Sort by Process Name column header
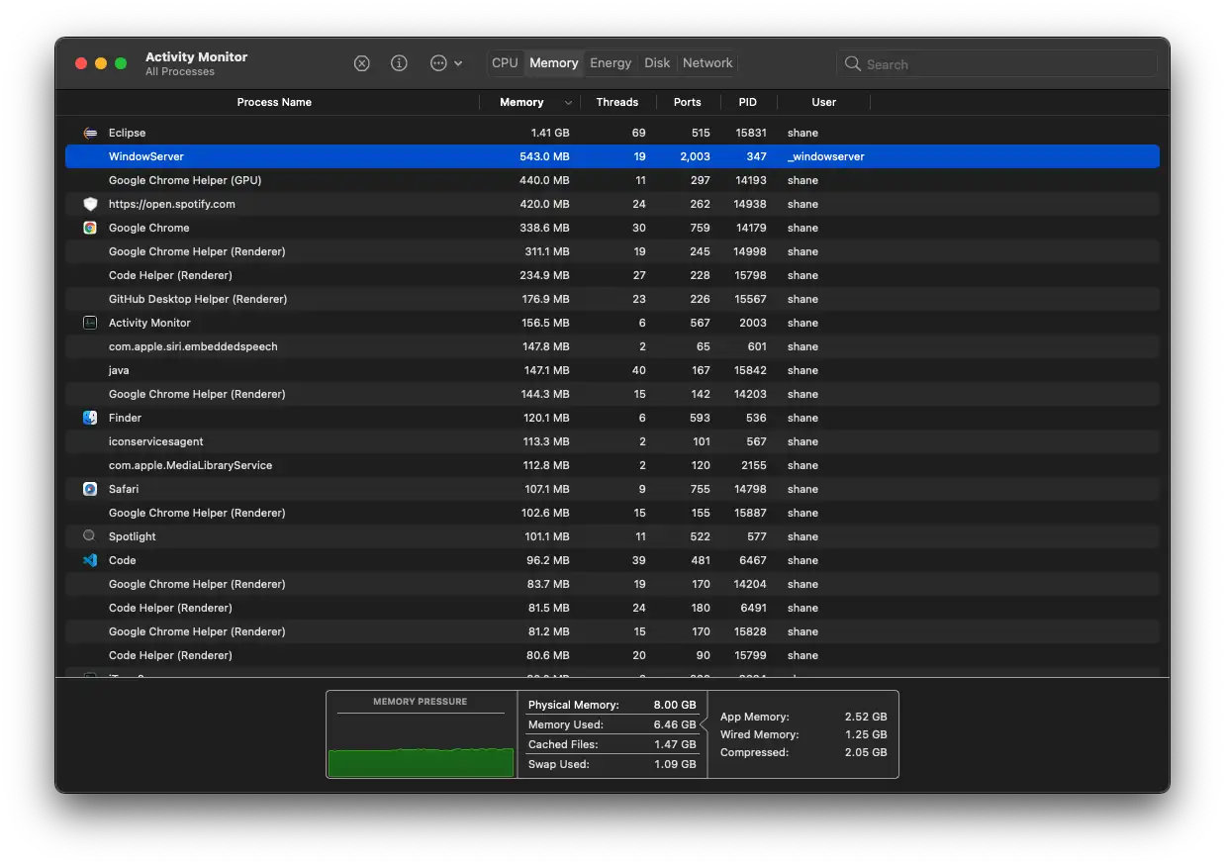 pyautogui.click(x=274, y=102)
